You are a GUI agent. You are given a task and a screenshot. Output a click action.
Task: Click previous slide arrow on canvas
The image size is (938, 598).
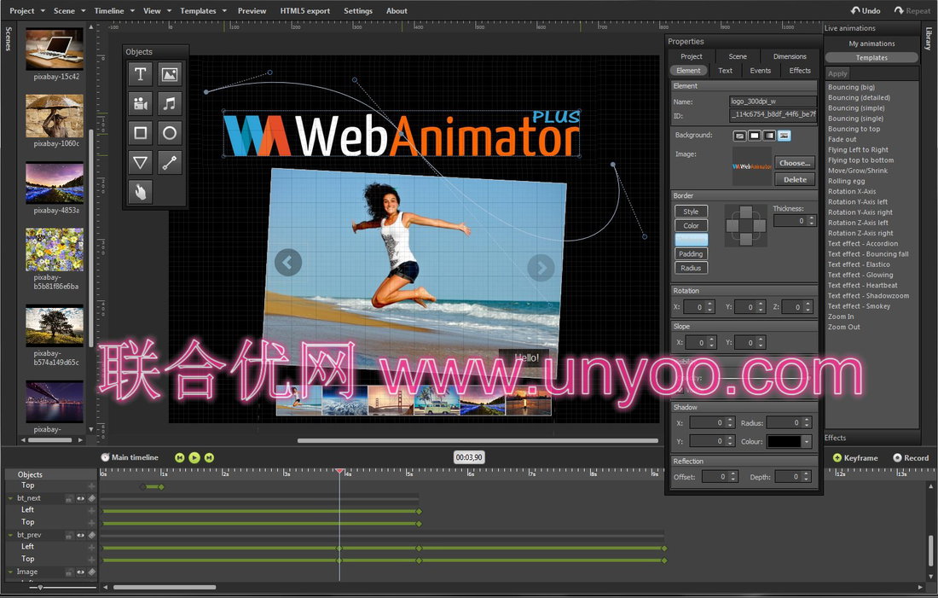point(287,262)
